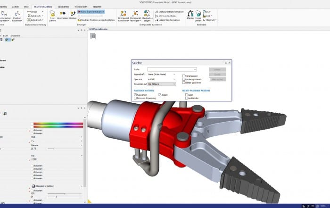Enable the Geist checkbox

pyautogui.click(x=187, y=95)
